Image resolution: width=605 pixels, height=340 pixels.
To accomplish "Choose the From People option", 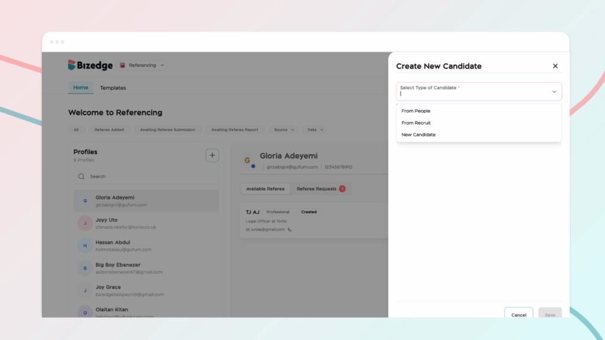I will 479,111.
